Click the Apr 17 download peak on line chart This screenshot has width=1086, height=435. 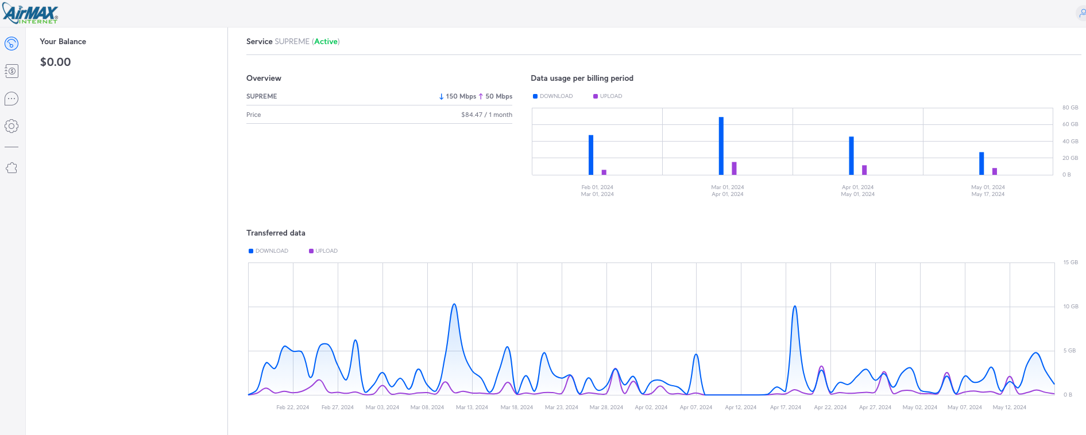(x=795, y=306)
